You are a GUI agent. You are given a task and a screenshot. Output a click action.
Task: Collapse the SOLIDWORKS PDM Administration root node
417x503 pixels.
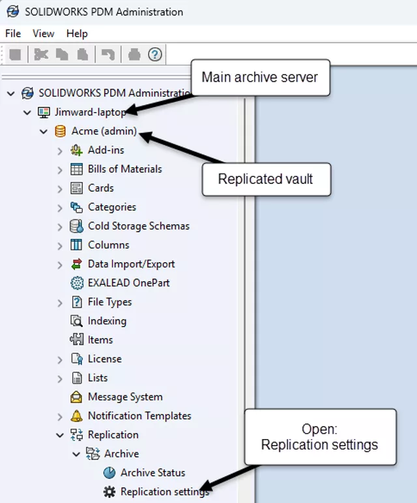pyautogui.click(x=11, y=94)
